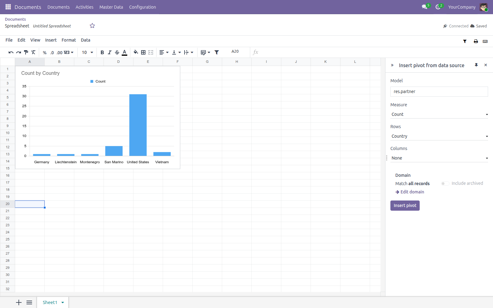The height and width of the screenshot is (308, 493).
Task: Toggle italic formatting button
Action: (x=110, y=53)
